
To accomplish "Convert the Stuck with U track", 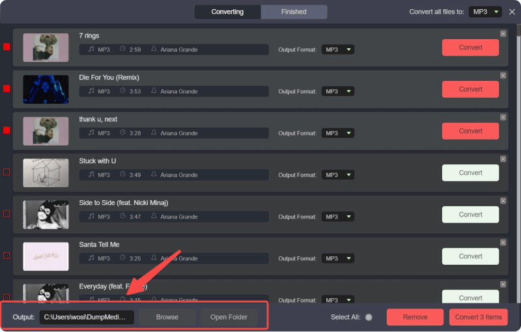I will pos(470,173).
